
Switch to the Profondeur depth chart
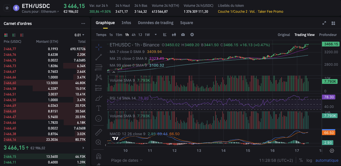click(328, 35)
